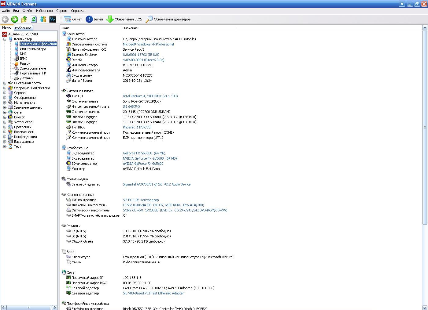This screenshot has height=310, width=428.
Task: Click the AIDA64 v5.75.3900 root icon
Action: coord(5,34)
